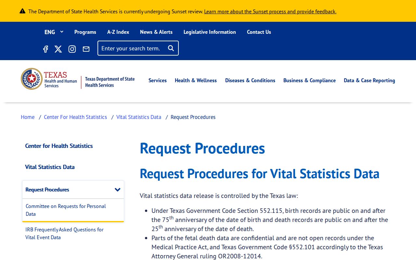416x260 pixels.
Task: Click the line "Vital statistics data release is controlled"
Action: click(x=219, y=196)
